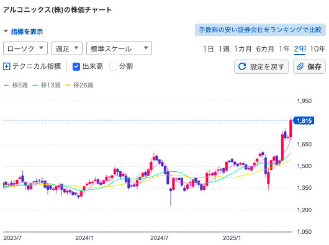This screenshot has width=329, height=245.
Task: Open the ローソク chart type dropdown
Action: pos(25,48)
